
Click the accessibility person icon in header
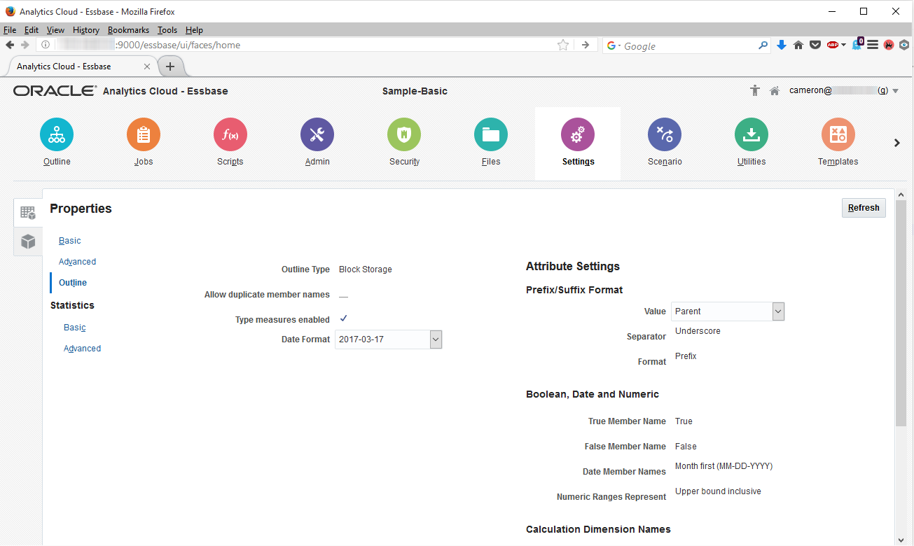[x=754, y=90]
